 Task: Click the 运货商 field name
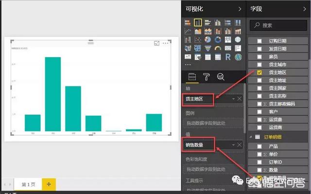[x=276, y=127]
